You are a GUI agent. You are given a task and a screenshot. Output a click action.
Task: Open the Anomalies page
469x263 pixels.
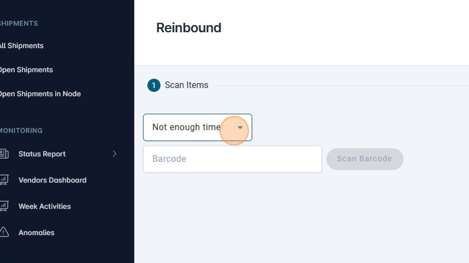(37, 232)
